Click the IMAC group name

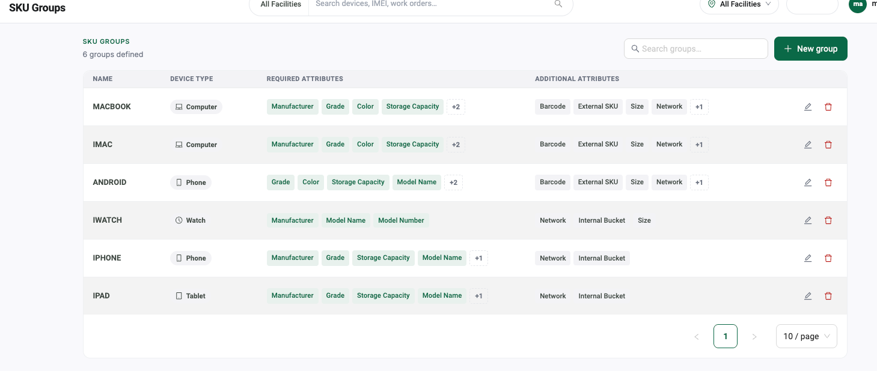click(103, 144)
